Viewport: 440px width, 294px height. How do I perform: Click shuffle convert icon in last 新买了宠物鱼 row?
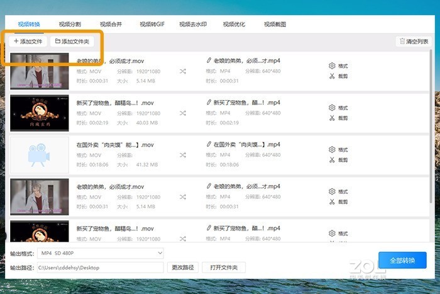(x=183, y=239)
